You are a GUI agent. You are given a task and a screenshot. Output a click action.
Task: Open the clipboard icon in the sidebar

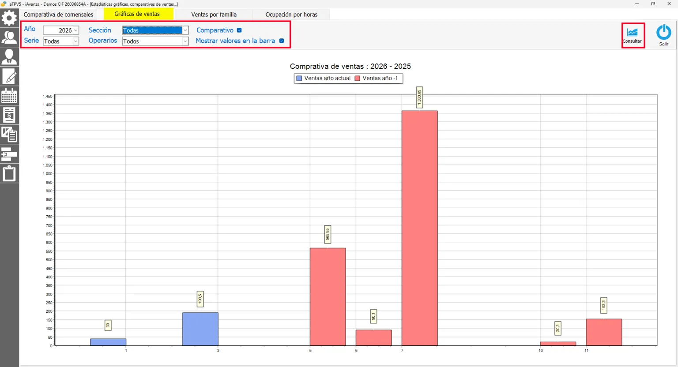pos(9,173)
